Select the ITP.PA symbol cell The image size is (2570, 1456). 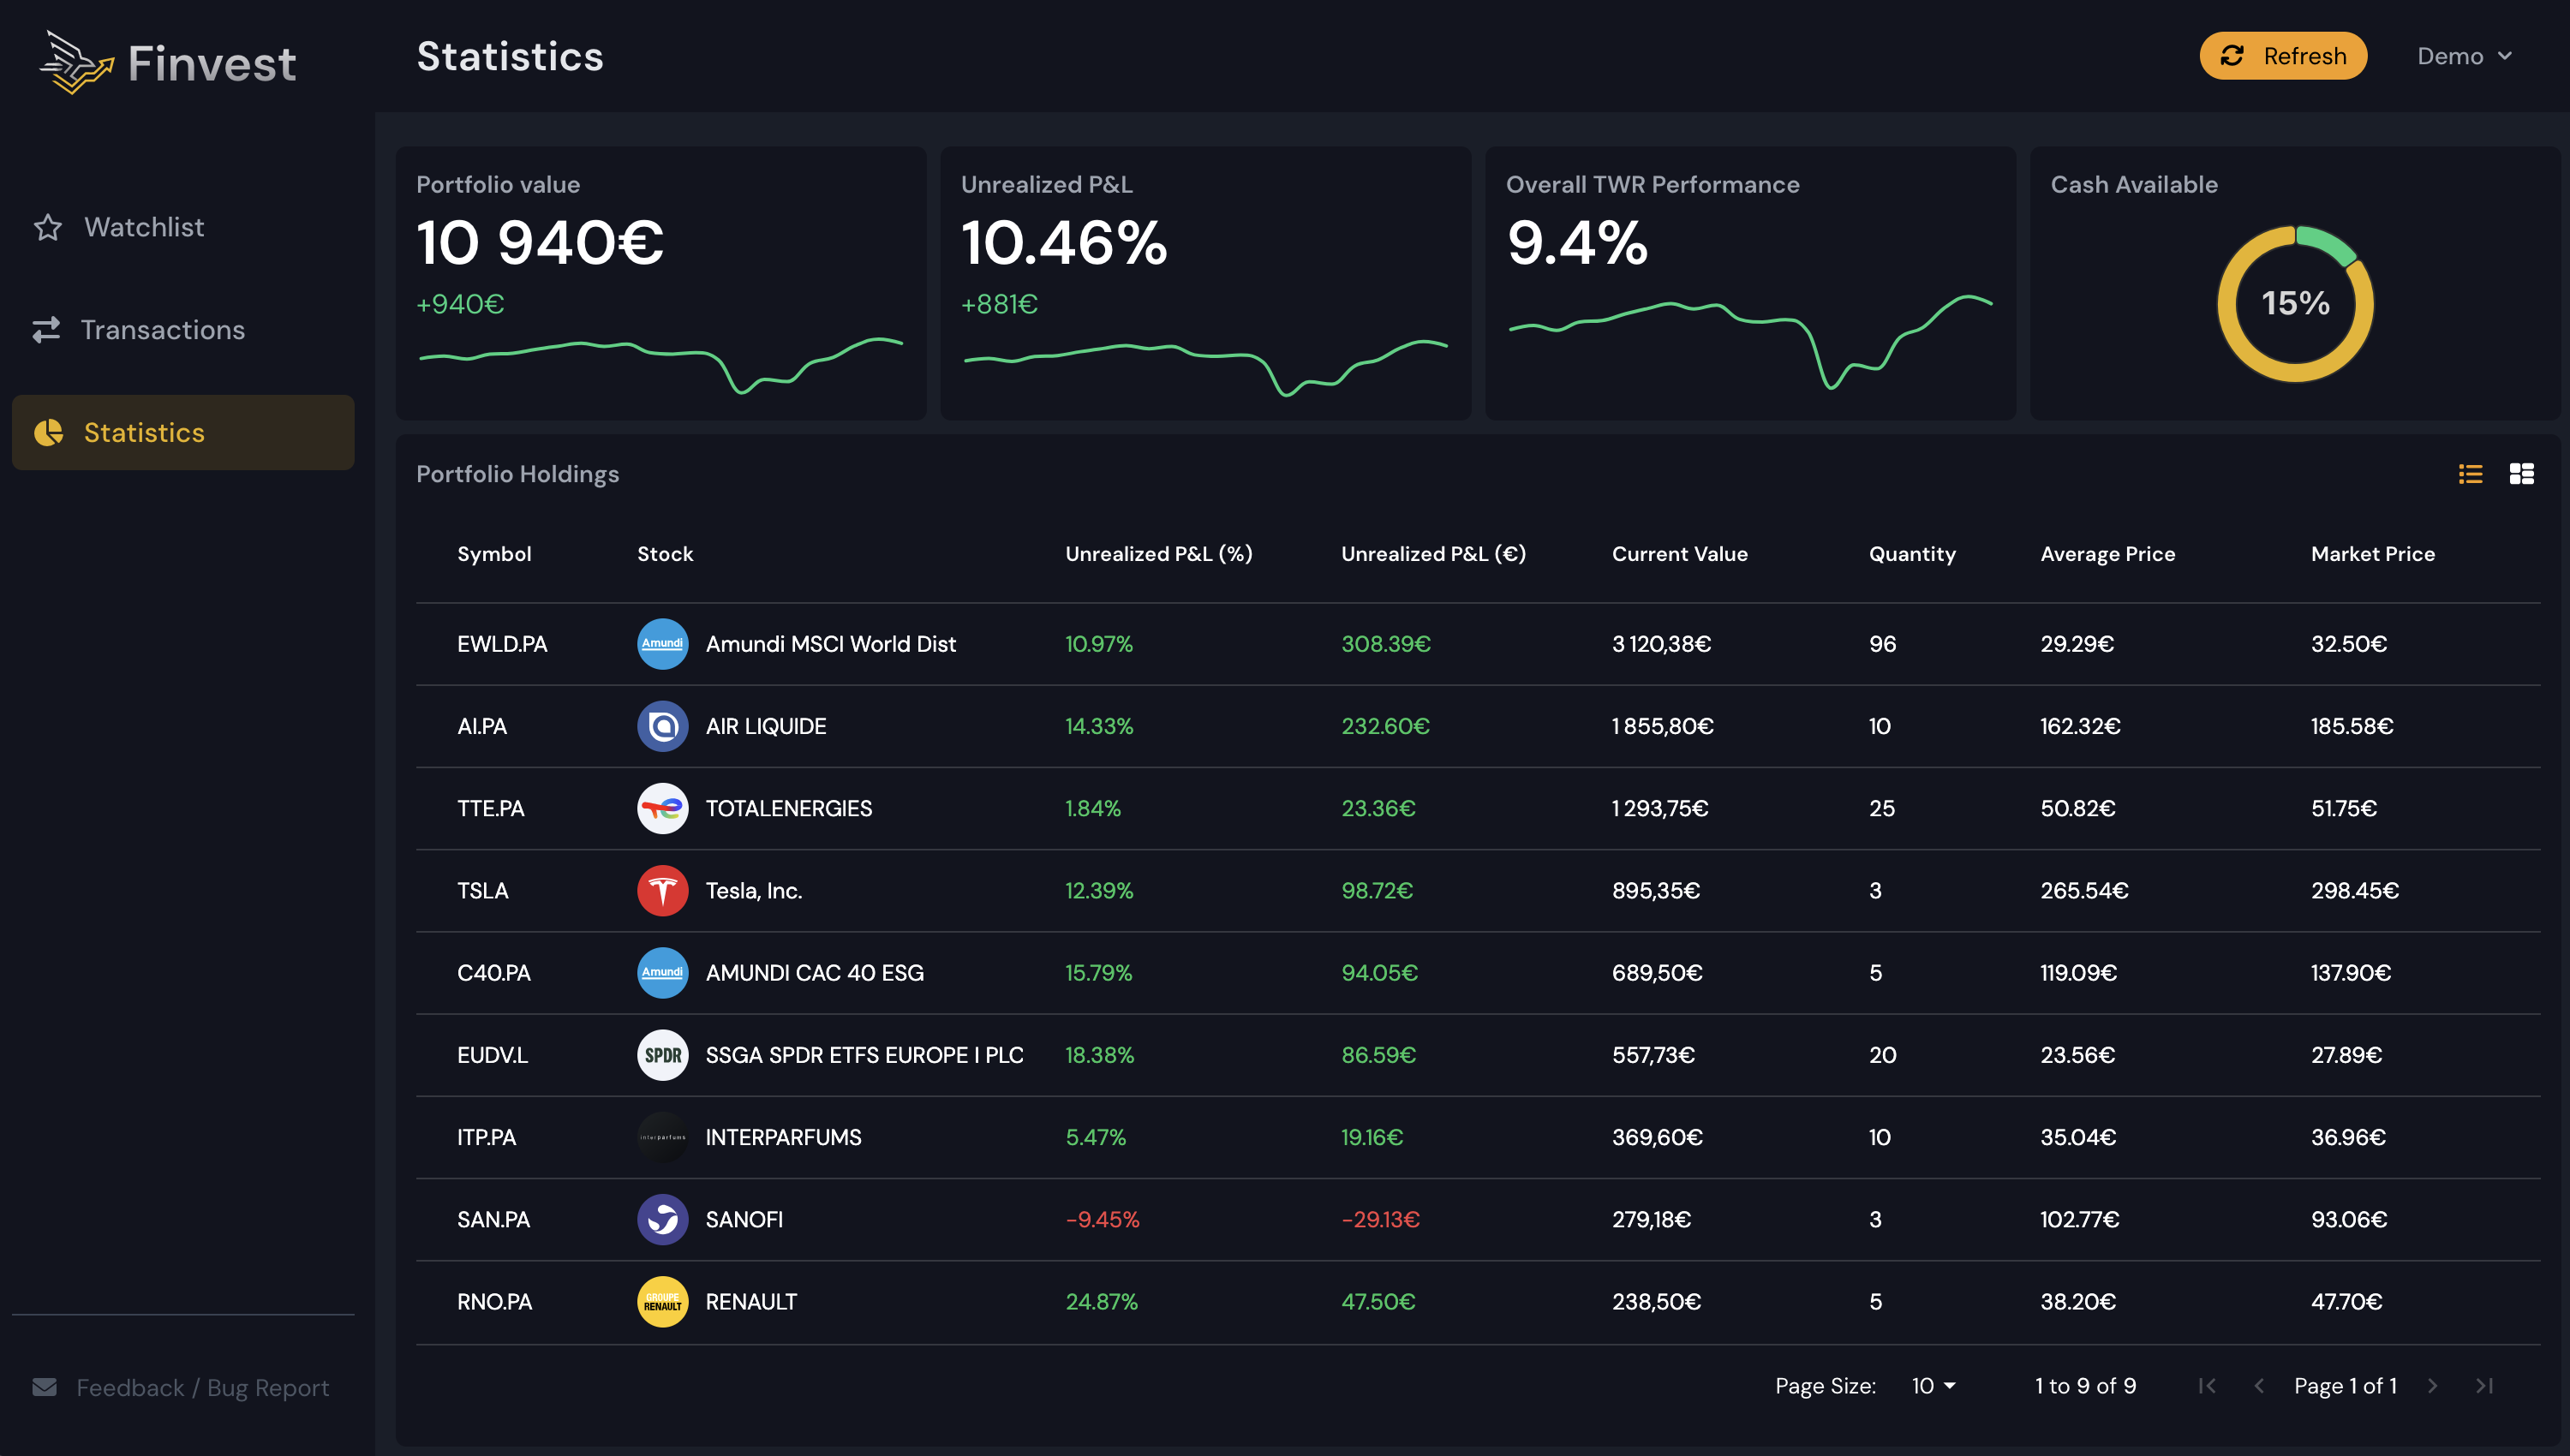point(487,1137)
